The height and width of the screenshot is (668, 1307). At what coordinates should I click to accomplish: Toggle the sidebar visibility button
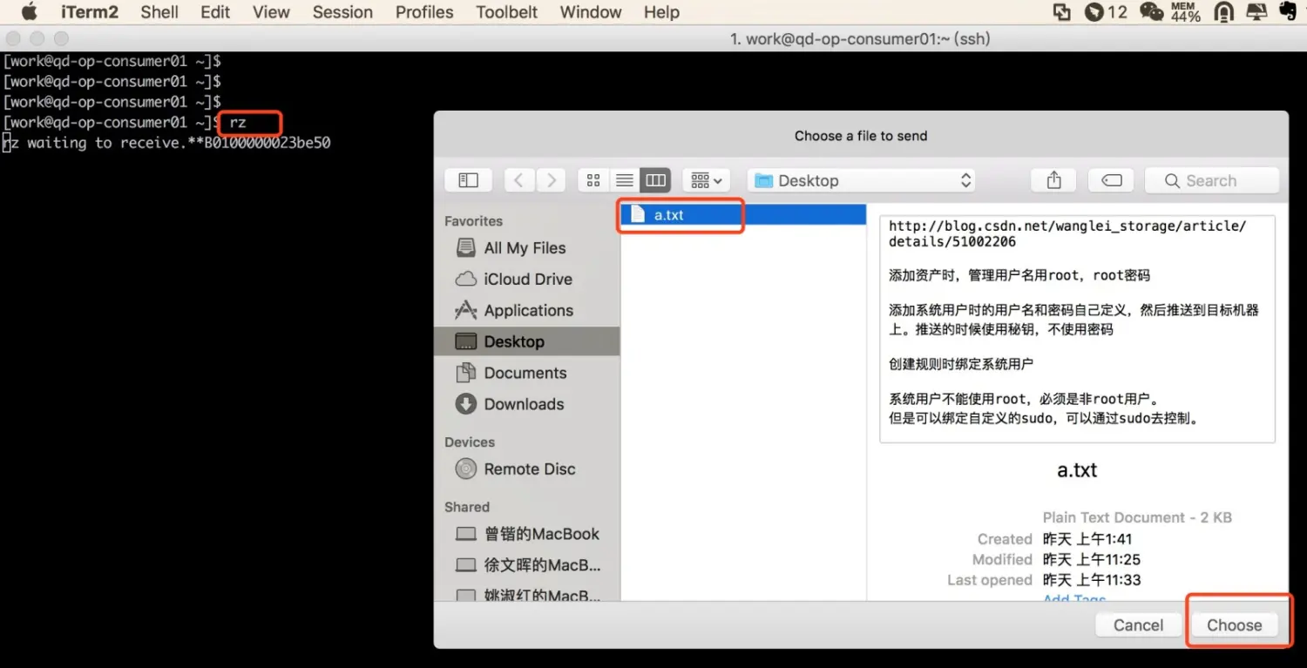(468, 180)
